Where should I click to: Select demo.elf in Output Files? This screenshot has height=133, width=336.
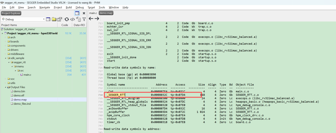click(19, 95)
